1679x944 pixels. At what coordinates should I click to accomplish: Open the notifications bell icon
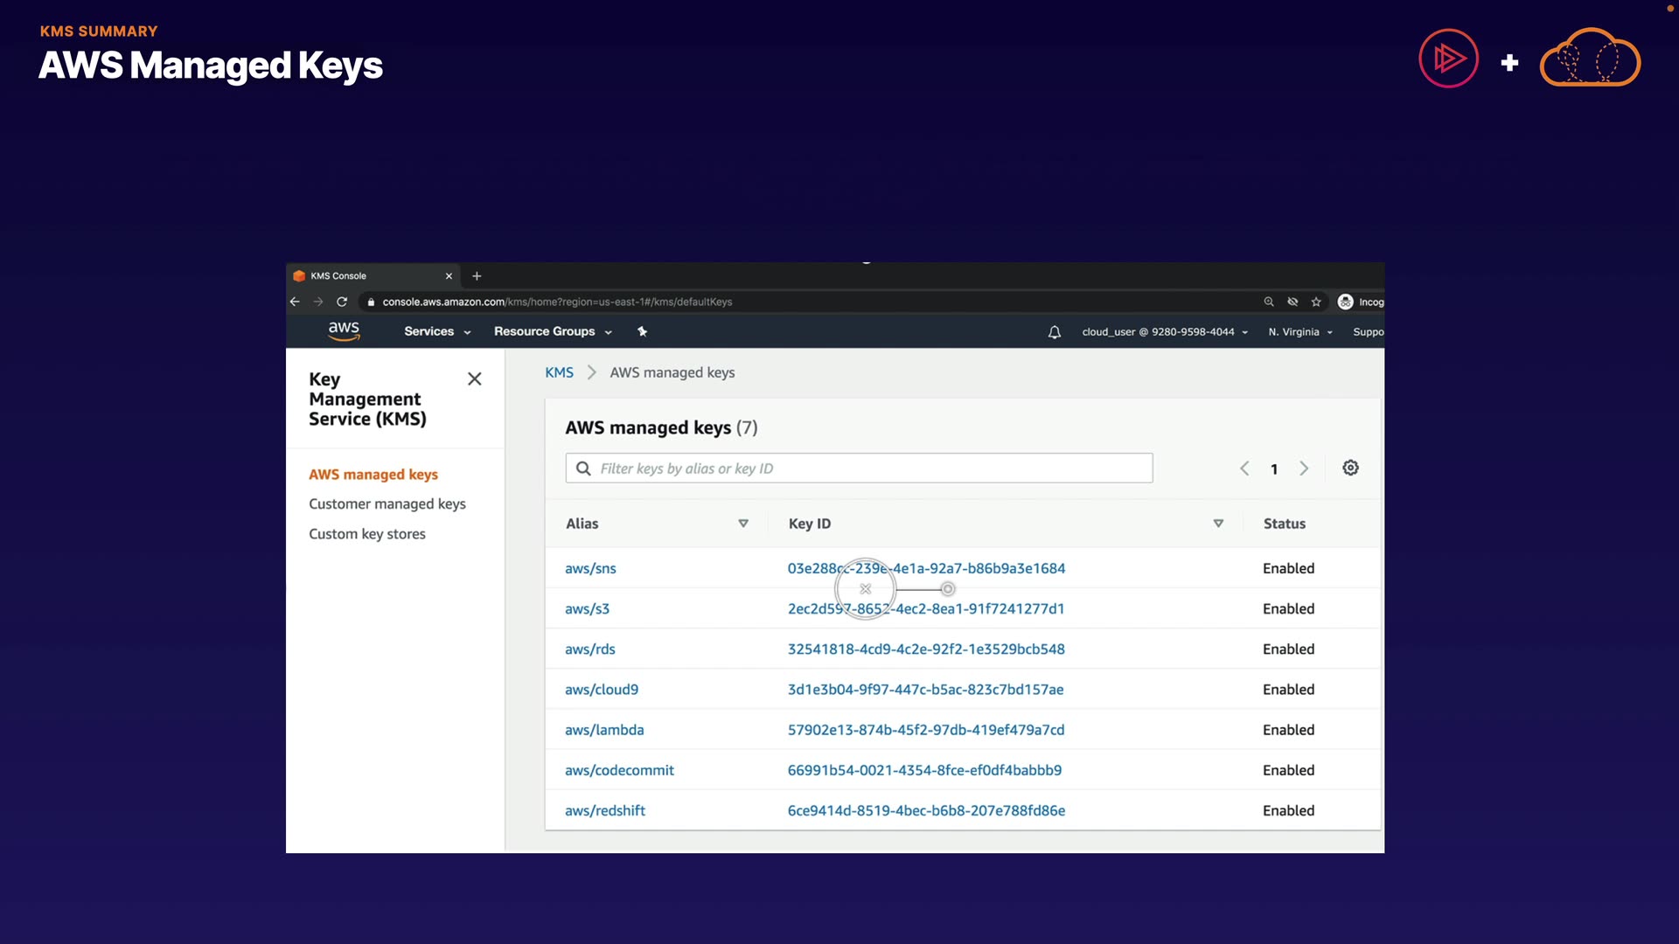[1054, 332]
